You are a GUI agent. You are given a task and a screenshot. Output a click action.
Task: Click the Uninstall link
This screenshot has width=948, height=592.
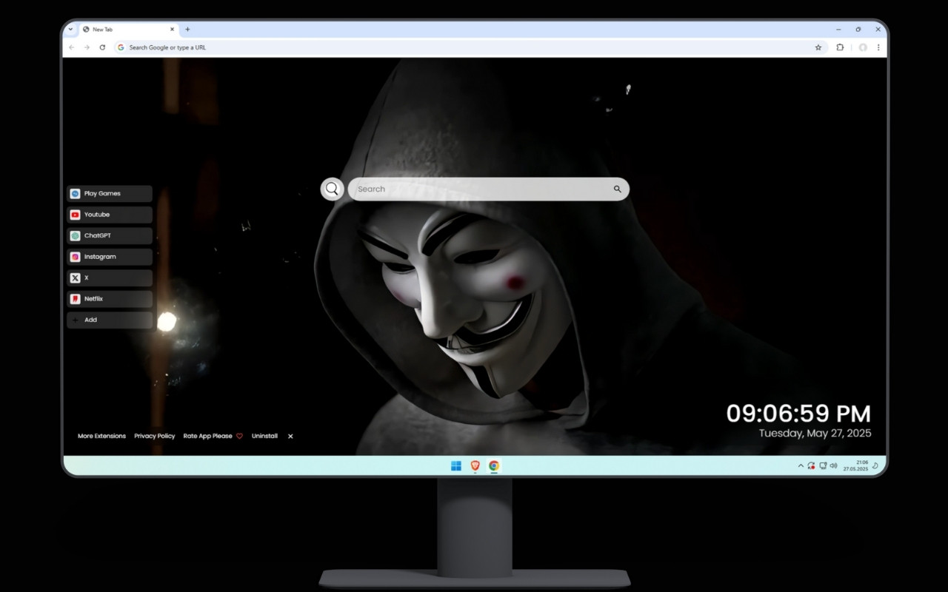(264, 436)
